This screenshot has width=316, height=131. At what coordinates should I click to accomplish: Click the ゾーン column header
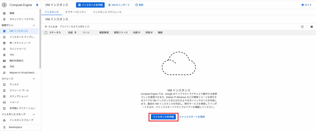coord(86,33)
